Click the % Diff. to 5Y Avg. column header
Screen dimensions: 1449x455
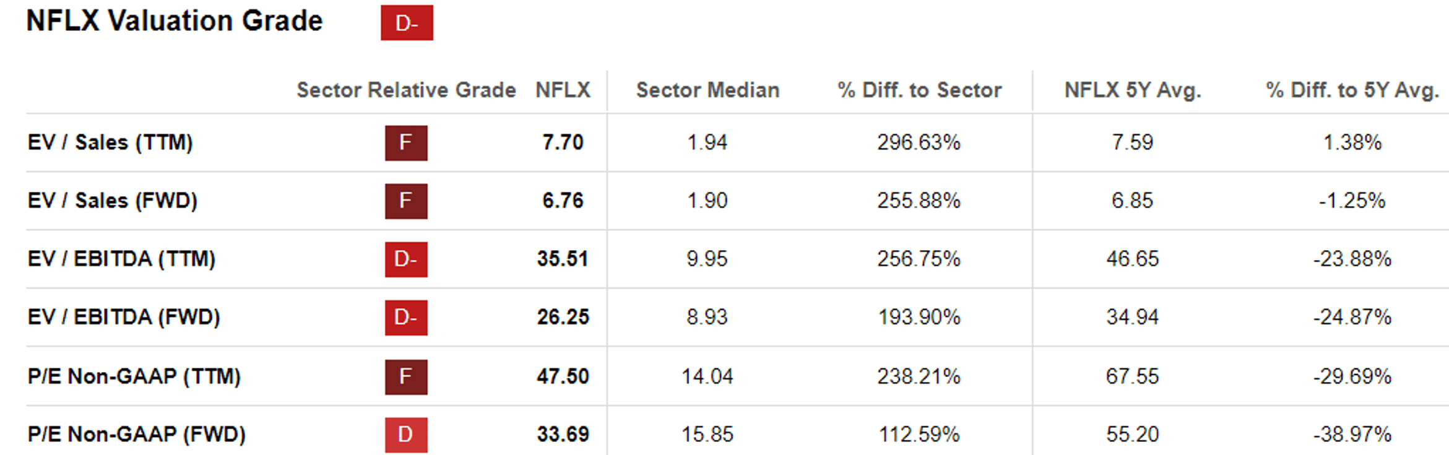coord(1352,90)
